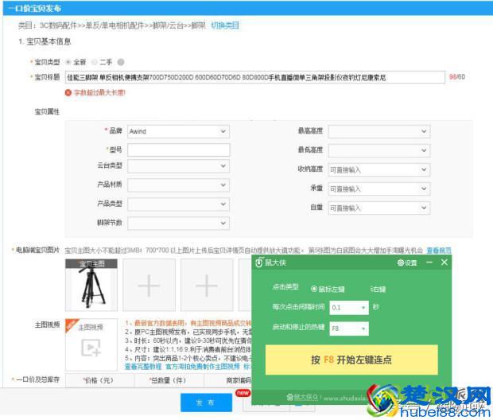
Task: Click the 总数量（件） column header
Action: 168,380
